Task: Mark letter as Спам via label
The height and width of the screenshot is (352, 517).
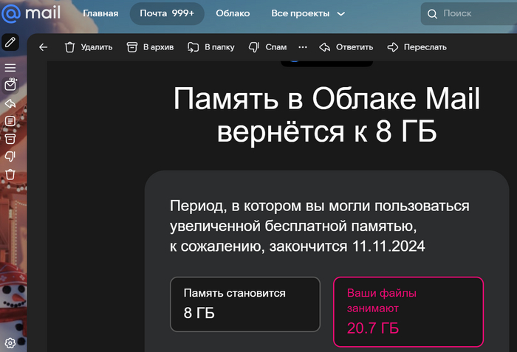Action: click(276, 47)
